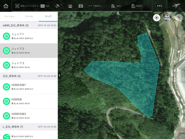Viewport: 185px width, 139px height.
Task: Open the three-dots more menu
Action: pyautogui.click(x=159, y=6)
